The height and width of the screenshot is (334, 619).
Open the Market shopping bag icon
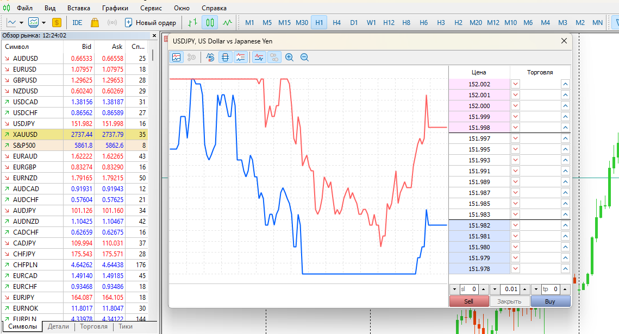pos(95,22)
